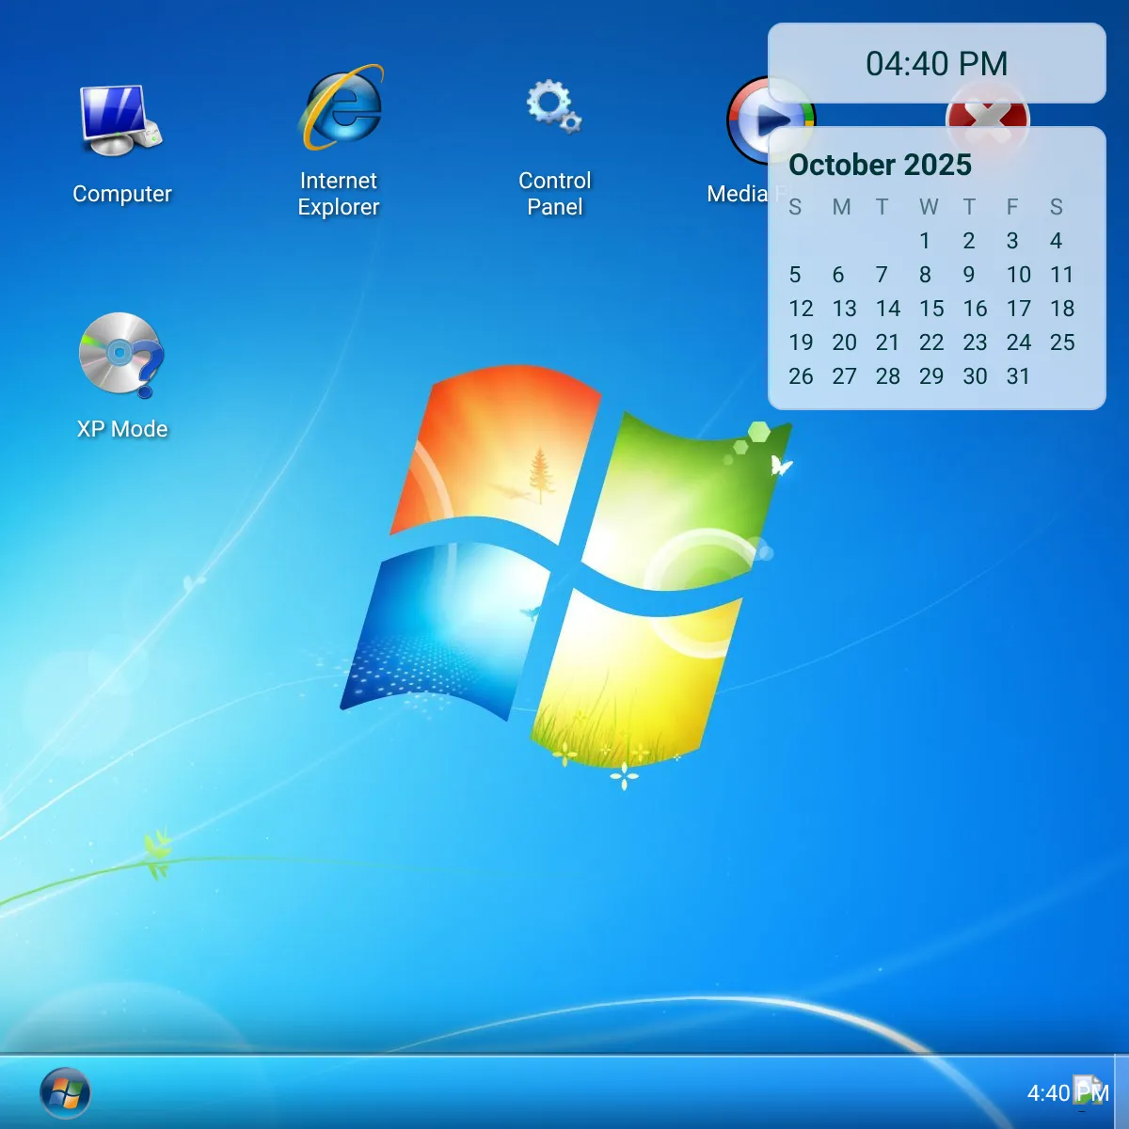Select October 31 on the calendar

[x=1018, y=376]
